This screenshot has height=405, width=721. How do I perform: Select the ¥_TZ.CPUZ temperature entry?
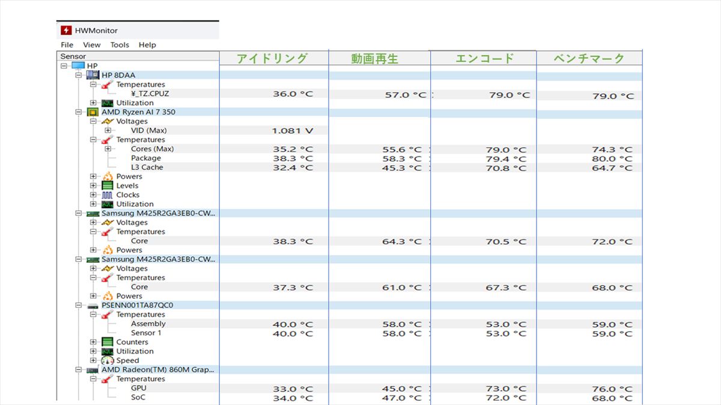pos(149,94)
